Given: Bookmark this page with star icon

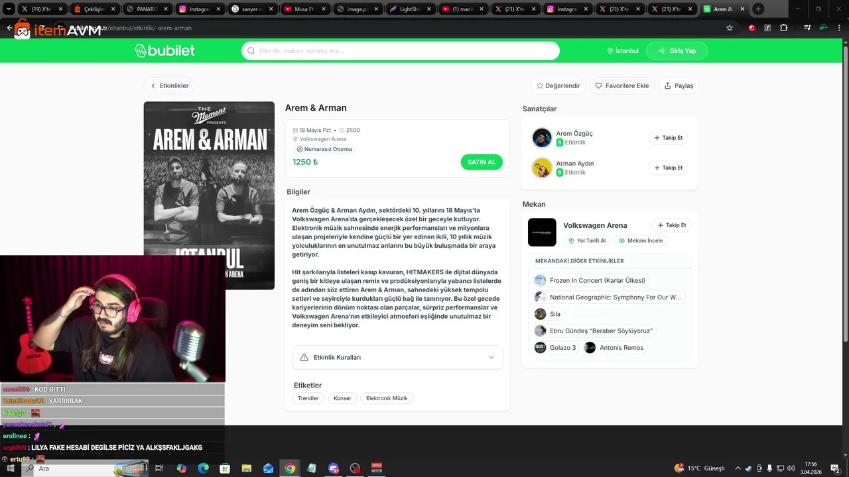Looking at the screenshot, I should (x=730, y=28).
